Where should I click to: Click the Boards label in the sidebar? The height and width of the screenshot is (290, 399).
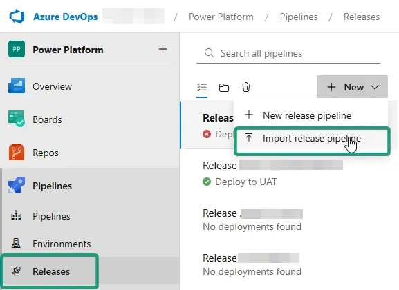click(x=47, y=119)
